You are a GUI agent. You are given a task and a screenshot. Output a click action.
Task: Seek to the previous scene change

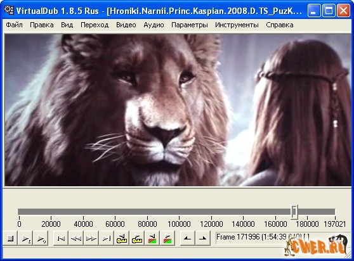point(152,238)
